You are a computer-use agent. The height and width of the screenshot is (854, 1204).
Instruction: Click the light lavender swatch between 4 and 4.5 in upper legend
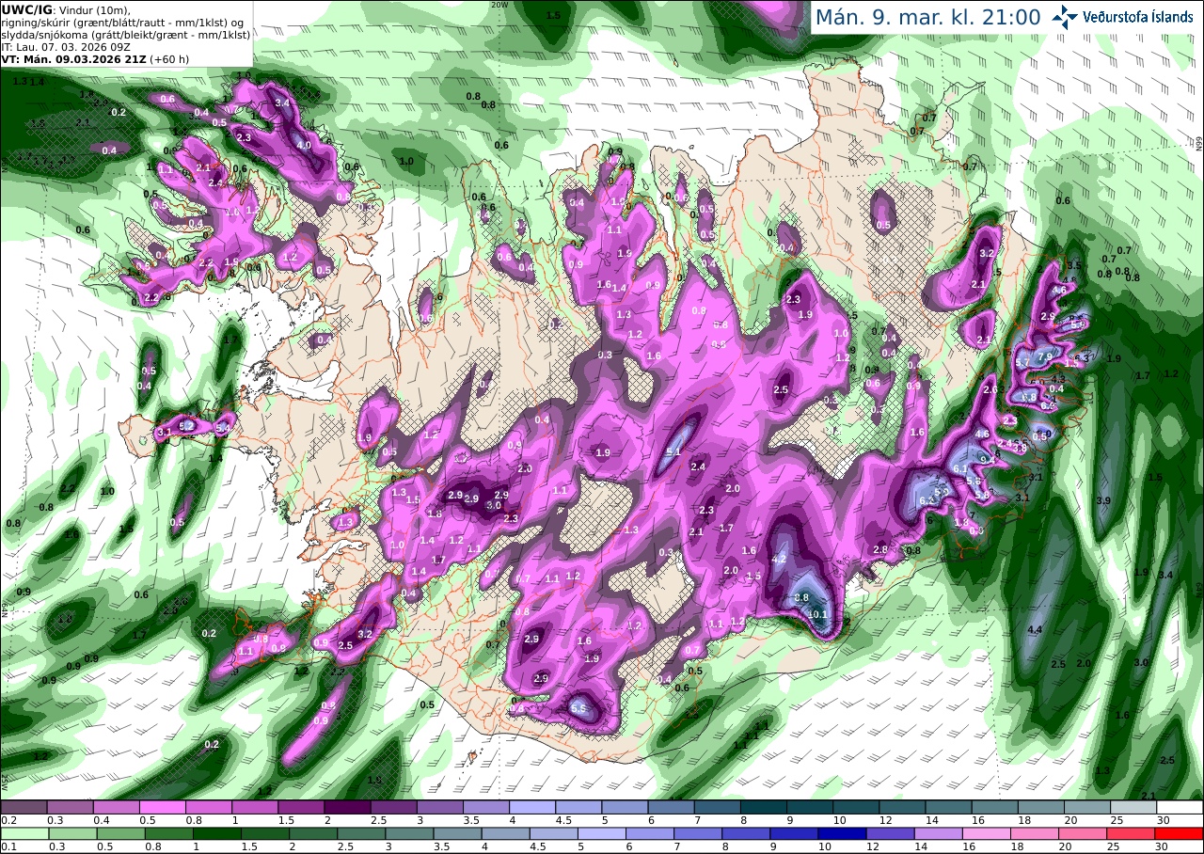(x=531, y=807)
